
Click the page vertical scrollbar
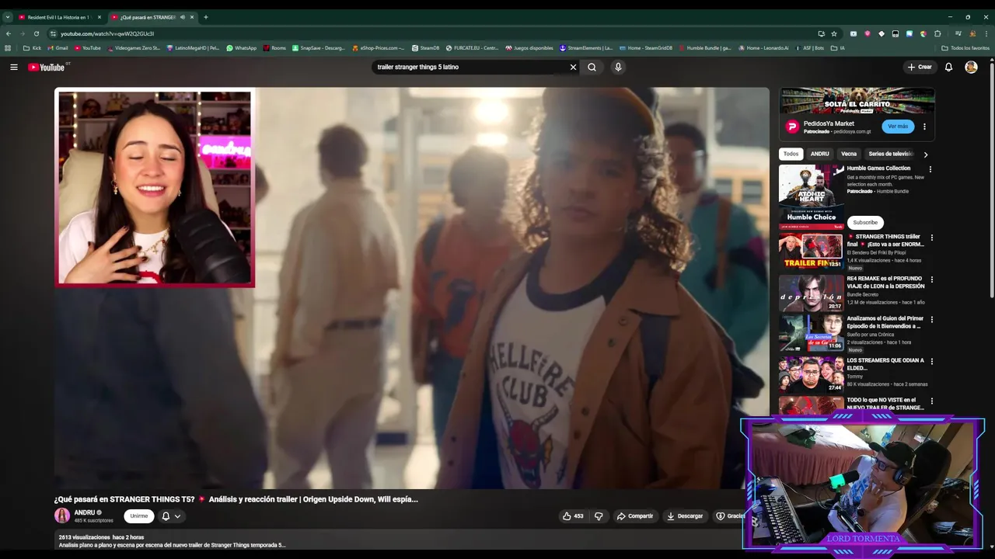[x=992, y=179]
